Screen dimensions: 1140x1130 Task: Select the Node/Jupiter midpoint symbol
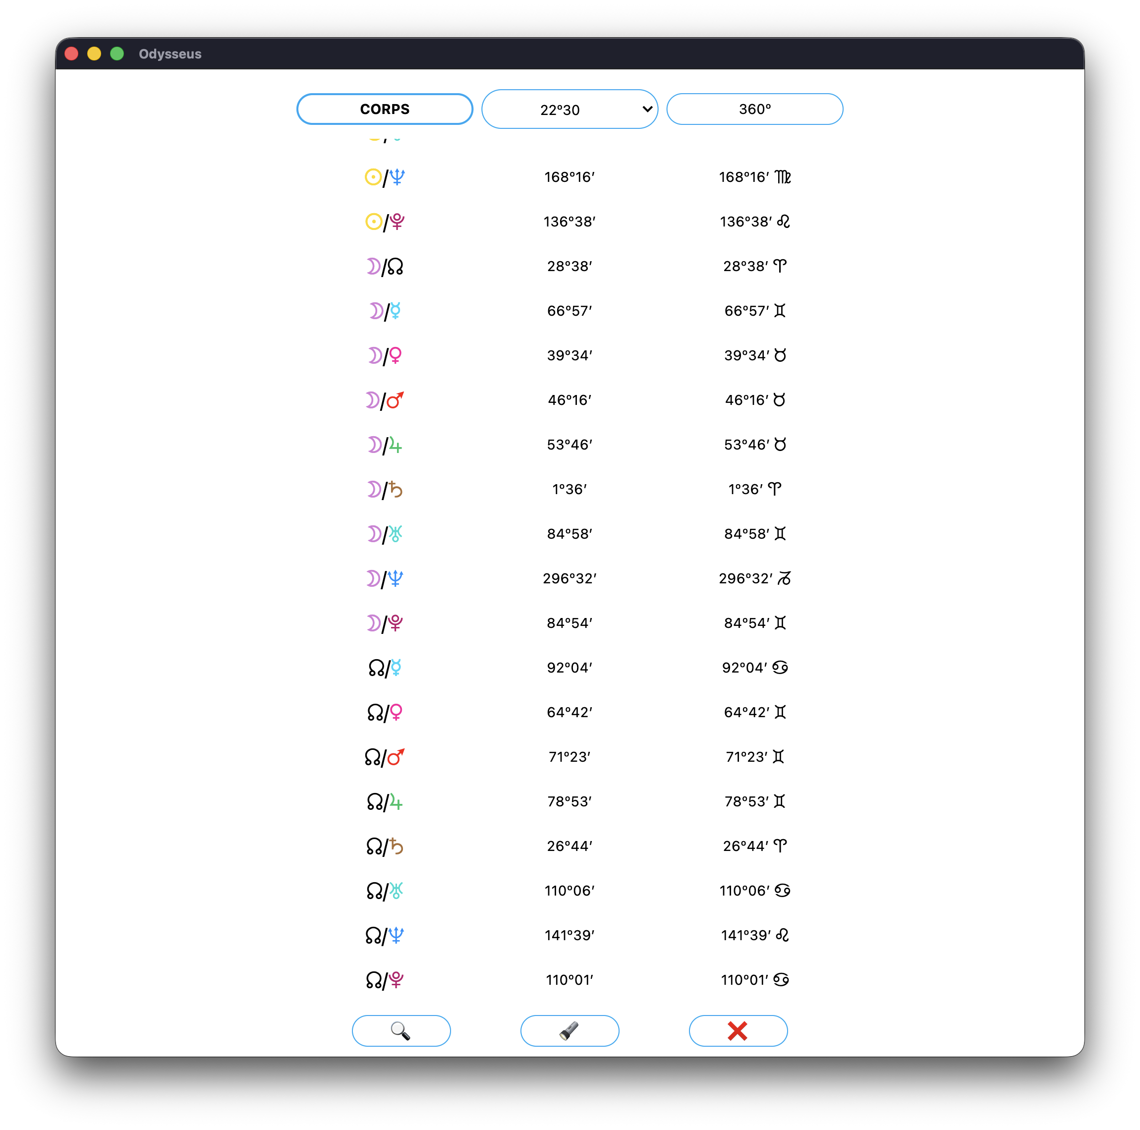(385, 801)
